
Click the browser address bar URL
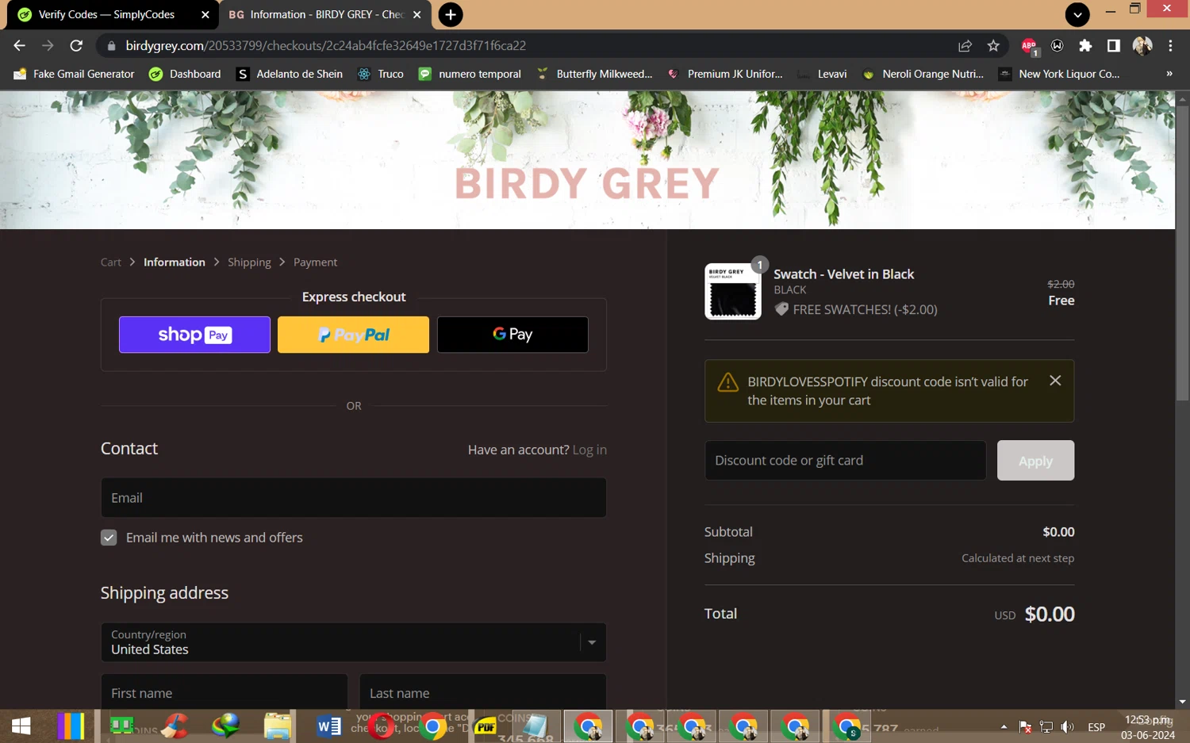tap(326, 46)
